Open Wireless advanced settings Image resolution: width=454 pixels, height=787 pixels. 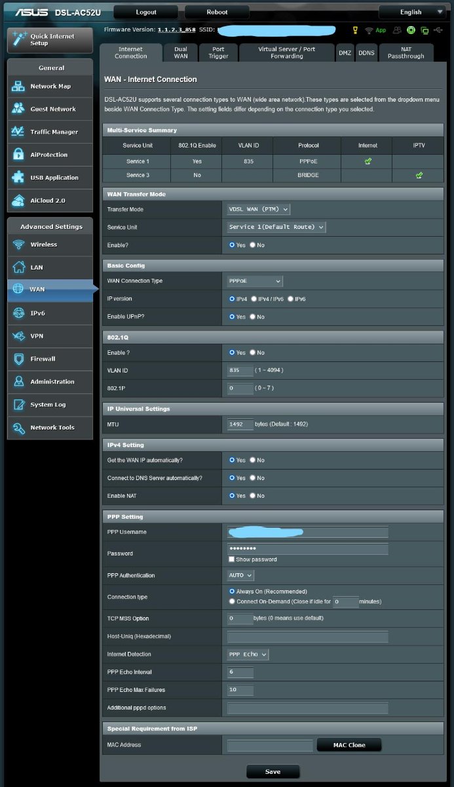point(50,245)
